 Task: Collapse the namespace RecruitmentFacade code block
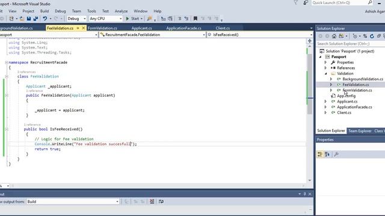click(x=7, y=62)
